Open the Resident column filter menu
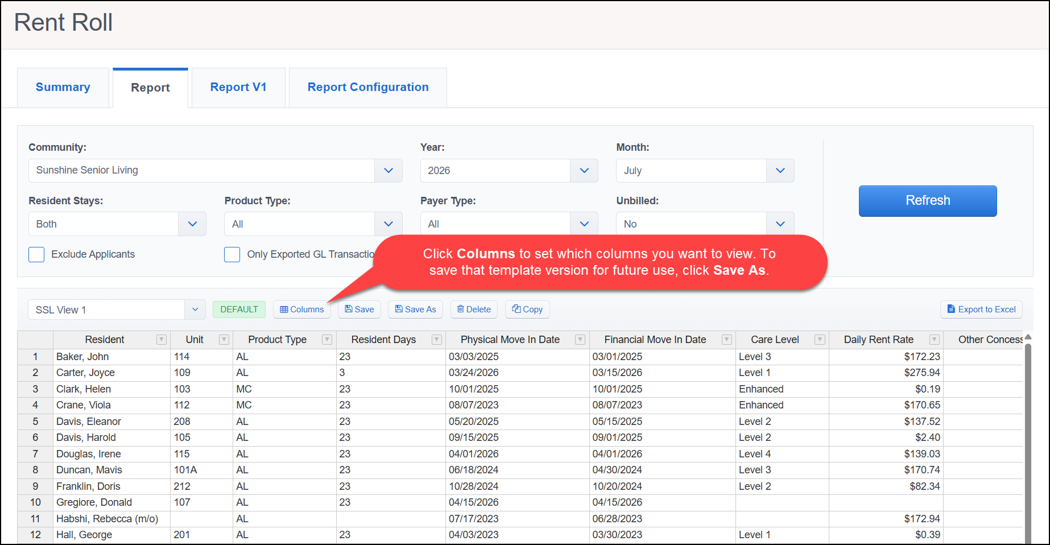 [x=162, y=340]
